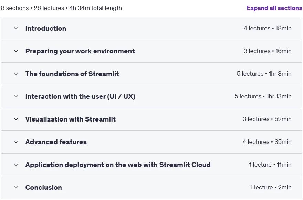Open The foundations of Streamlit title

[72, 74]
